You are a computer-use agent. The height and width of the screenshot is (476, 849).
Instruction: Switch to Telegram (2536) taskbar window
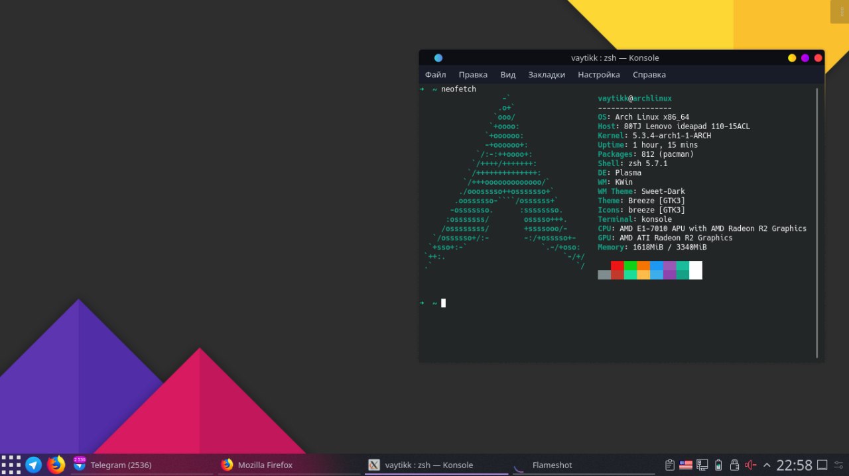[143, 465]
